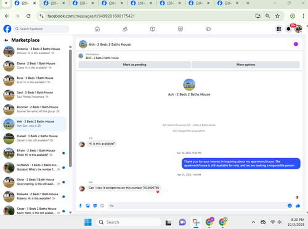Screen dimensions: 308x229
Task: Click the Facebook logo
Action: 7,29
